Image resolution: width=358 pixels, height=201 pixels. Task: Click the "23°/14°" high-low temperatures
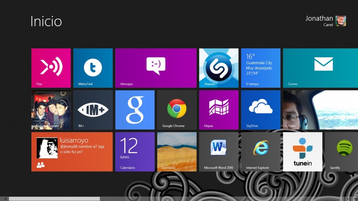[x=252, y=73]
